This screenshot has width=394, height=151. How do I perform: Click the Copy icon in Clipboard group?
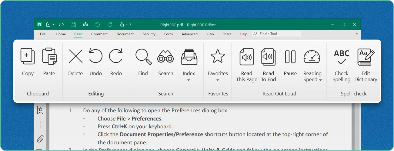tap(28, 56)
